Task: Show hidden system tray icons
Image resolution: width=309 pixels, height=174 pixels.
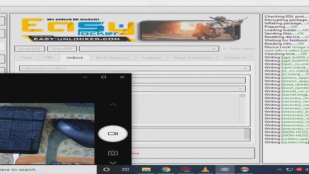Action: pyautogui.click(x=280, y=170)
